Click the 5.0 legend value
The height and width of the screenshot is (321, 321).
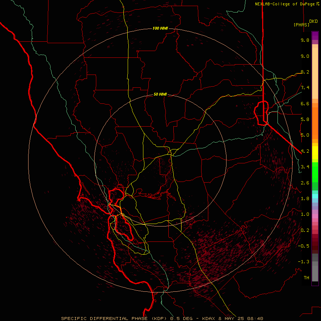tap(305, 135)
